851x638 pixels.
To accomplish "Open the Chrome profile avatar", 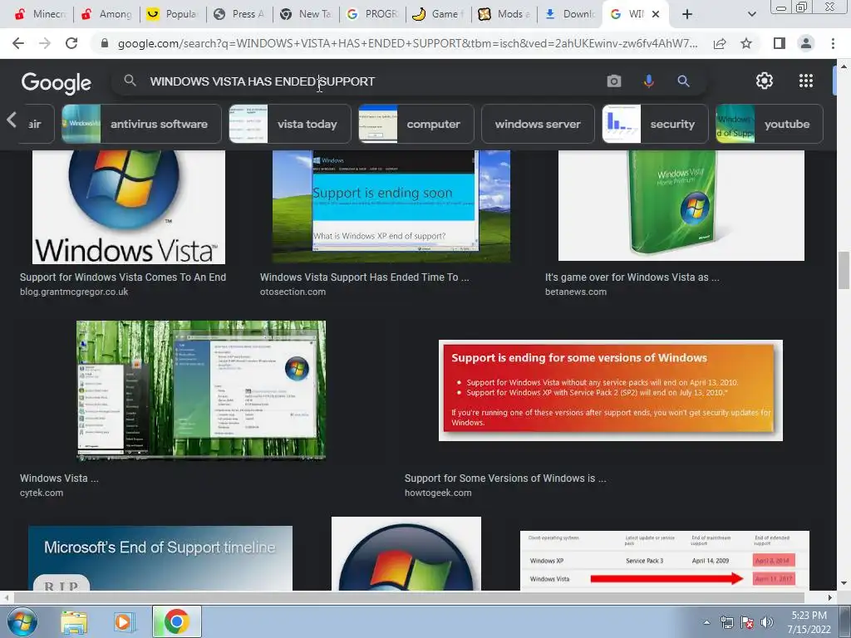I will [806, 43].
